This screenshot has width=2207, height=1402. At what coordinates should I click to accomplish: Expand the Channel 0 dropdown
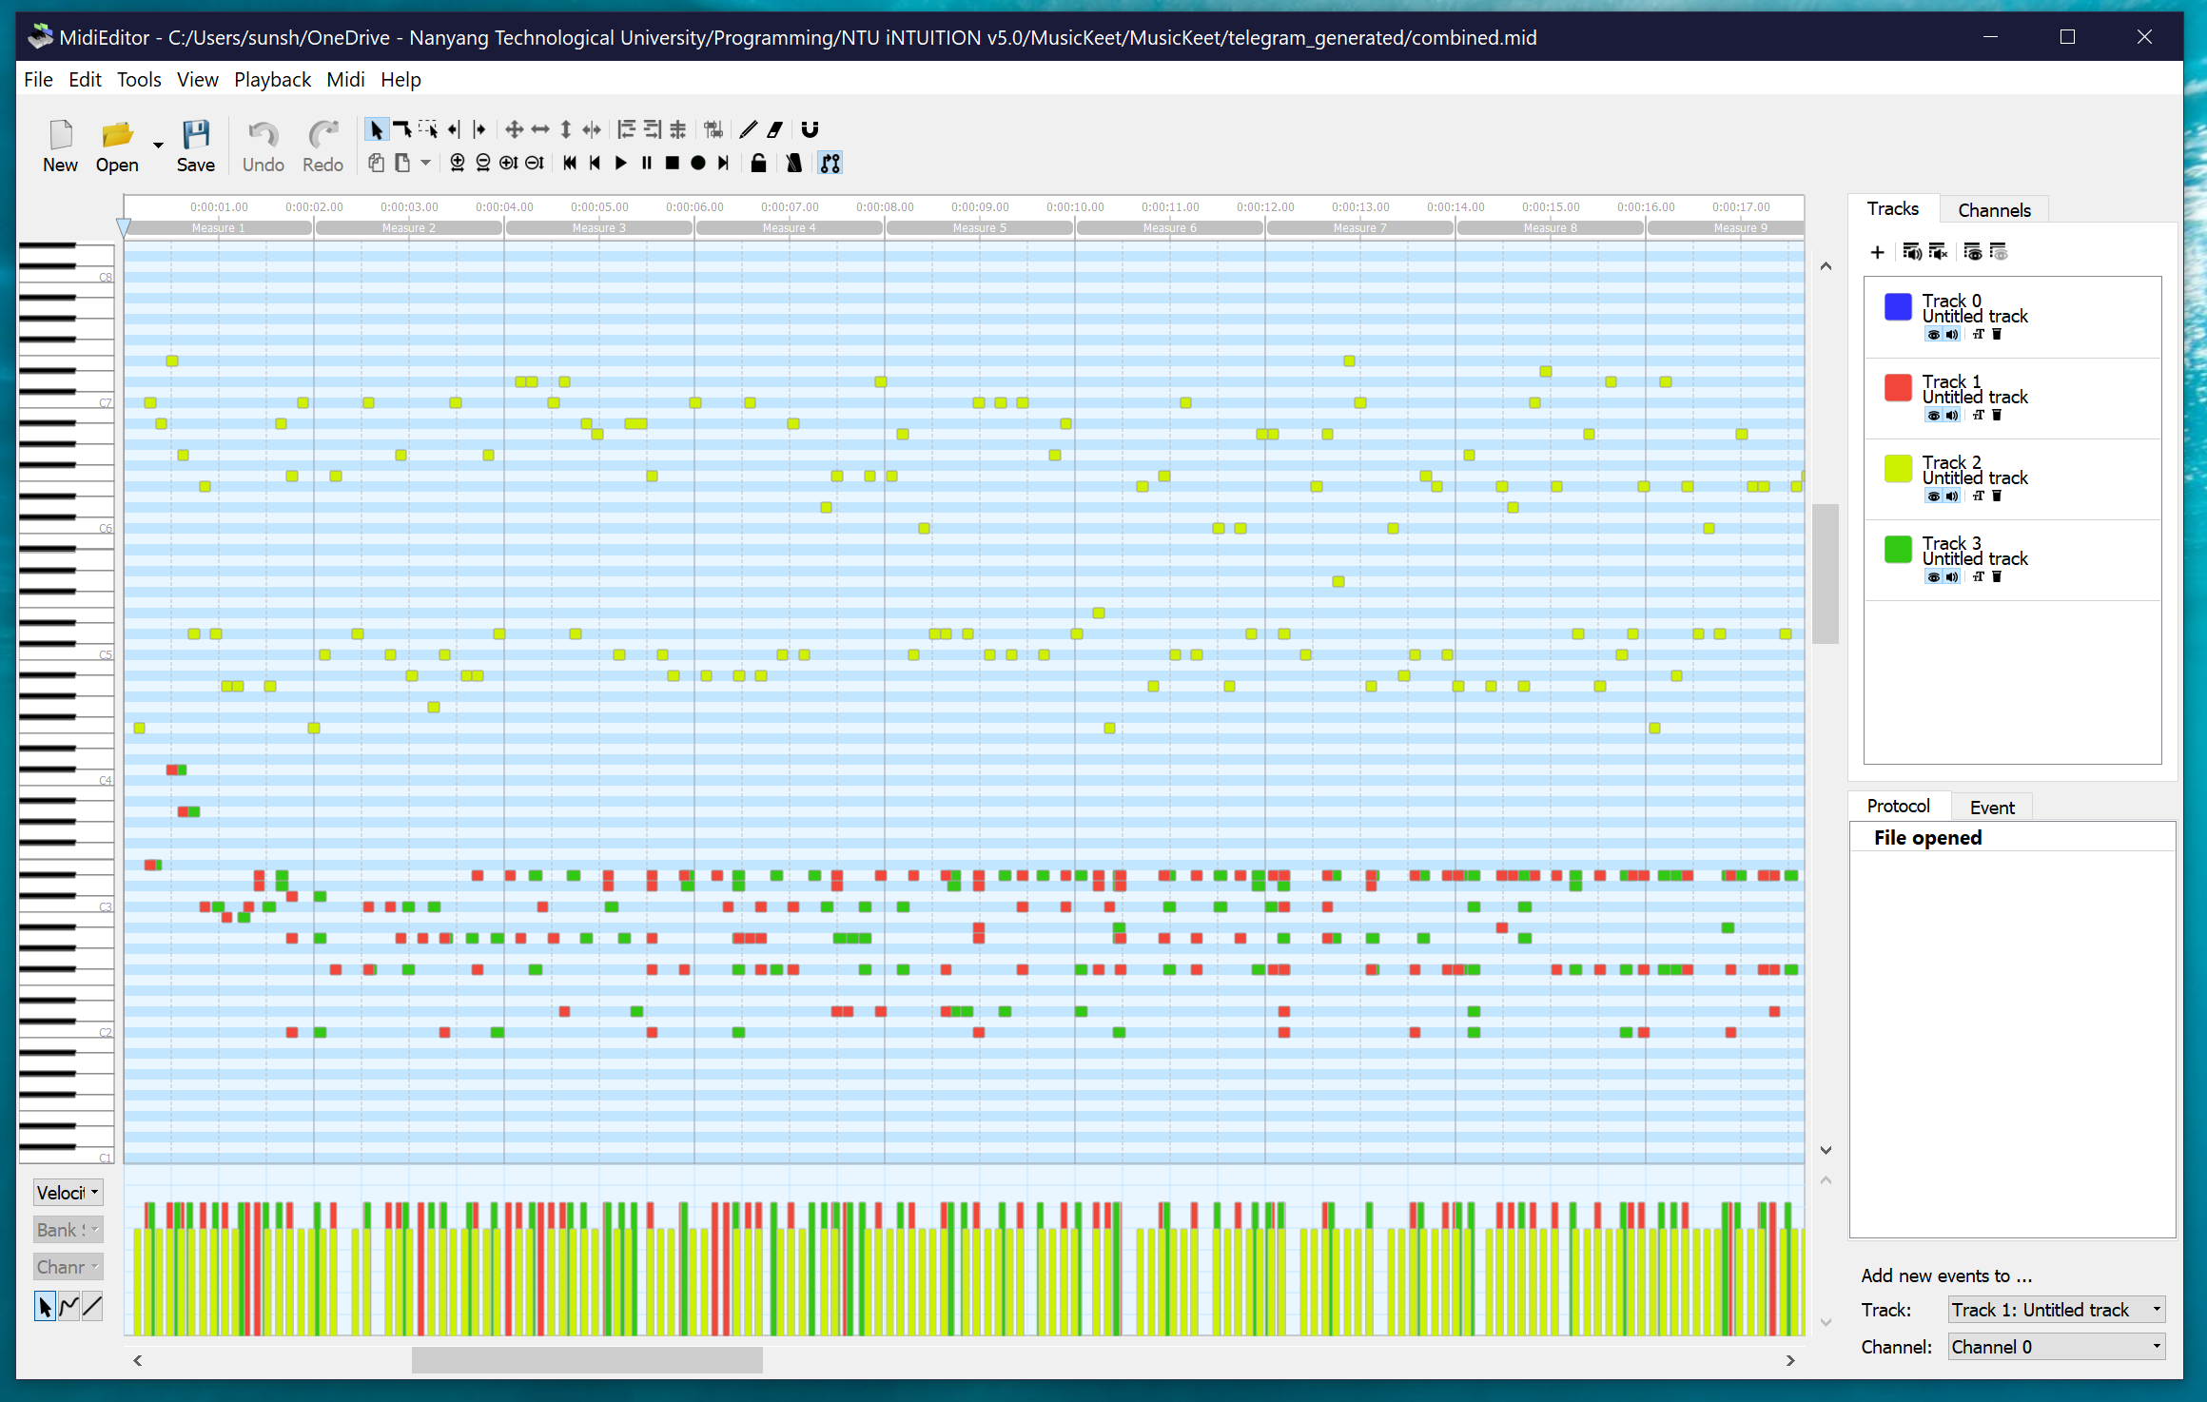pos(2056,1347)
